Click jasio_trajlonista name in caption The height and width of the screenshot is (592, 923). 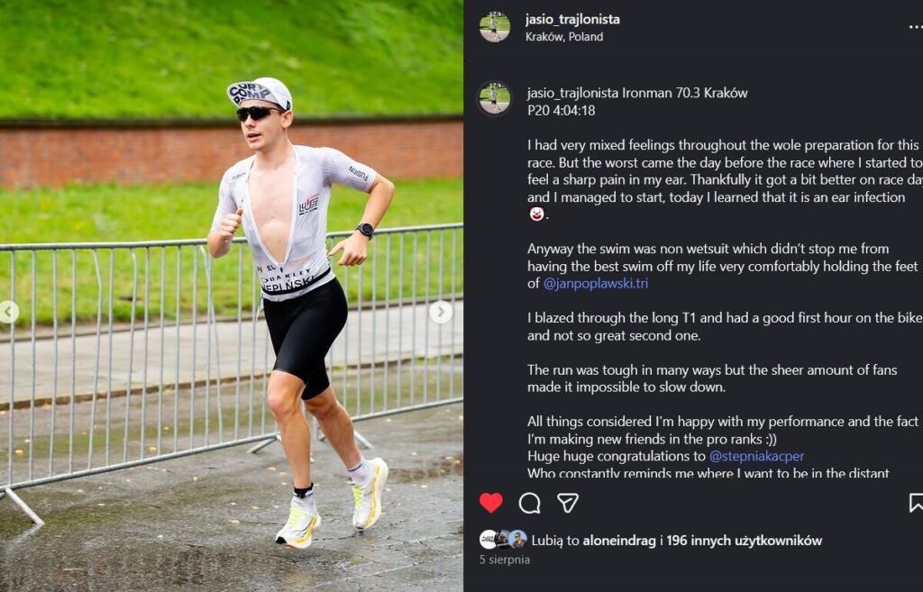click(572, 93)
